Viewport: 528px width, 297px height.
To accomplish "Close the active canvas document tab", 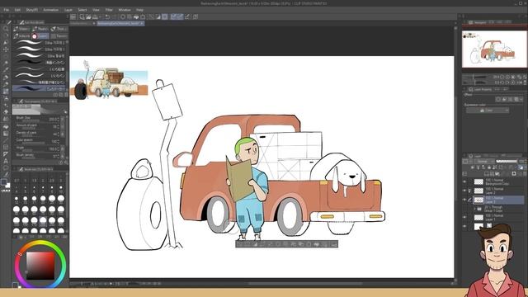I will [142, 23].
